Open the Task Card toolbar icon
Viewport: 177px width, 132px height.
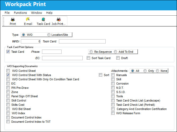pos(43,19)
